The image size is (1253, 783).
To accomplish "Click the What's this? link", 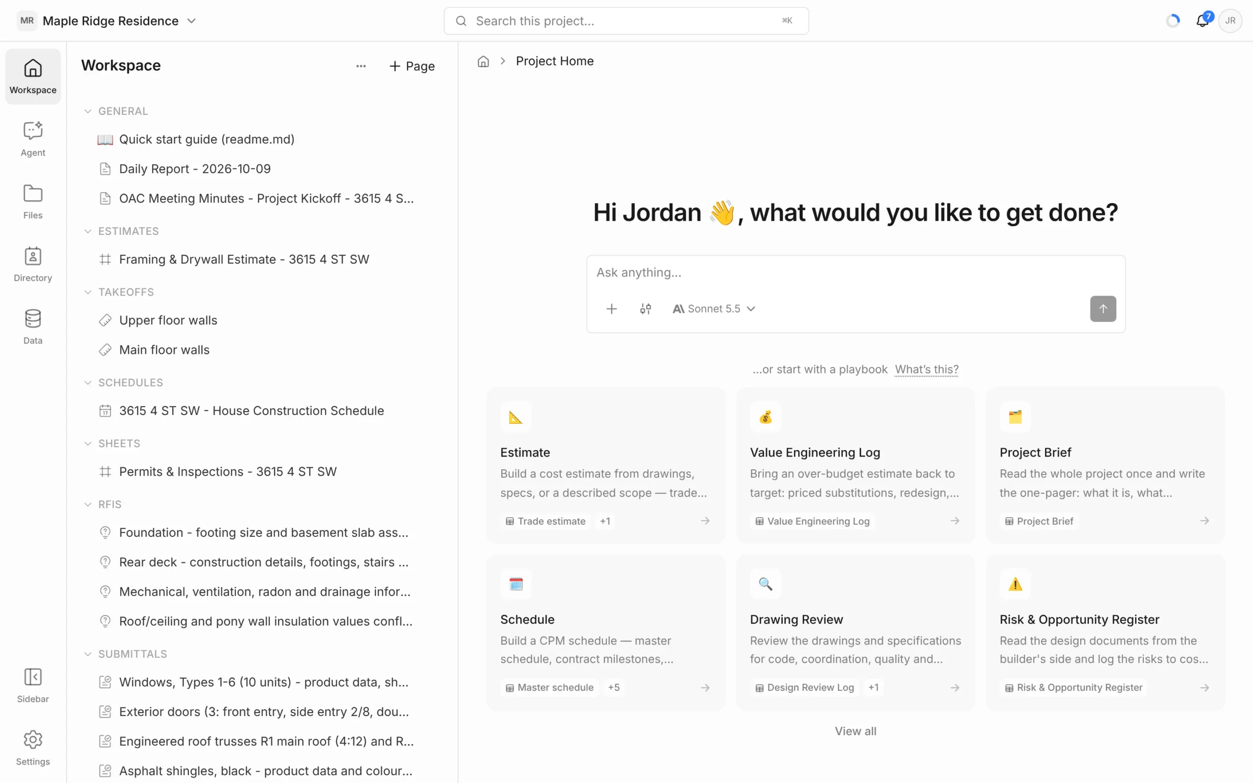I will point(926,369).
